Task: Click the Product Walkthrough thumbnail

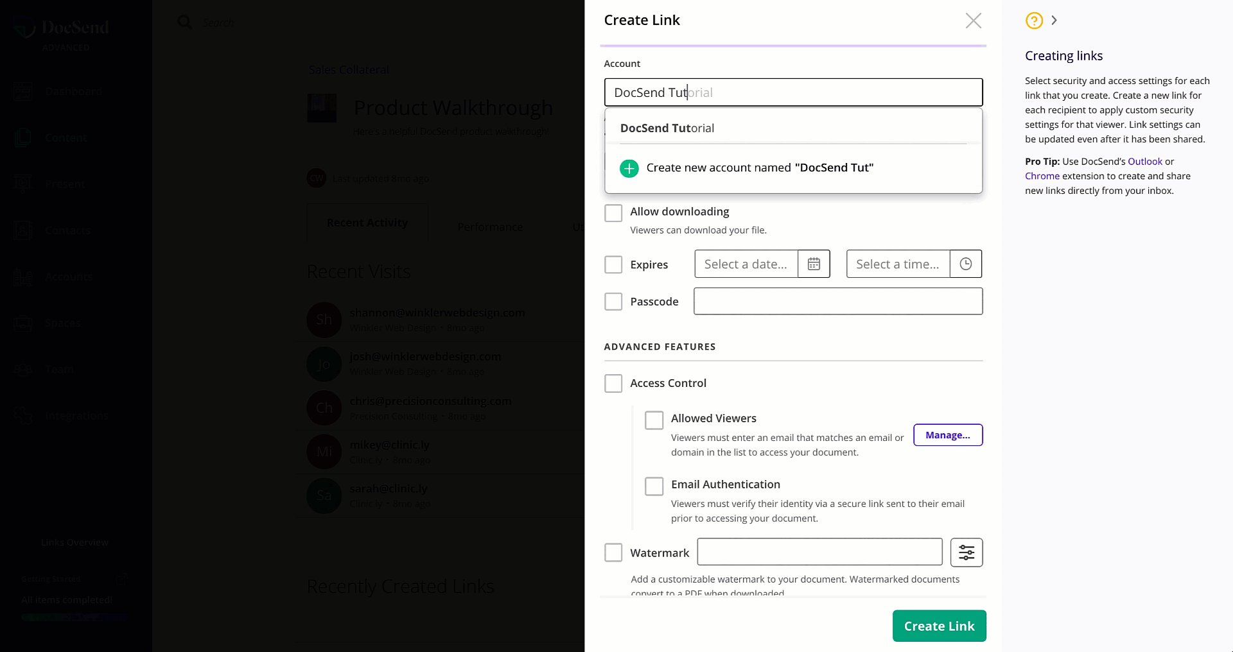Action: point(322,108)
